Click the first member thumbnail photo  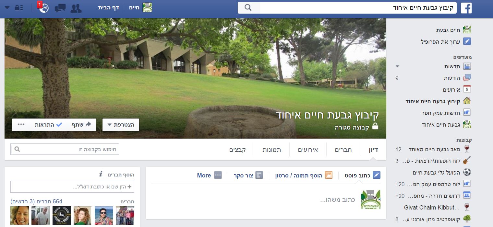pos(125,215)
